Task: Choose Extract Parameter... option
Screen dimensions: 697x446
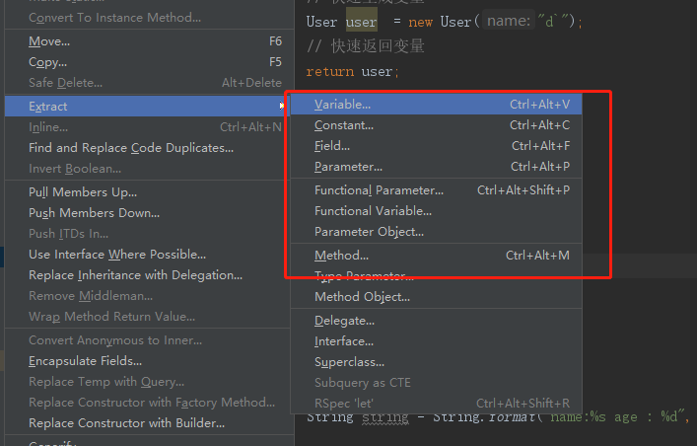Action: [436, 167]
